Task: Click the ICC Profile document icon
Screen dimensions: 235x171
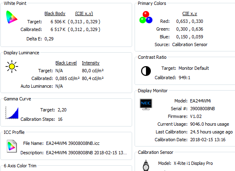Action: 12,146
